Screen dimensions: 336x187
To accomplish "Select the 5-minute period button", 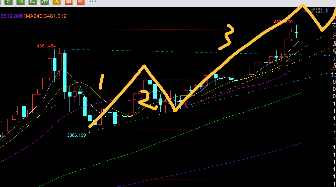I will pyautogui.click(x=9, y=2).
